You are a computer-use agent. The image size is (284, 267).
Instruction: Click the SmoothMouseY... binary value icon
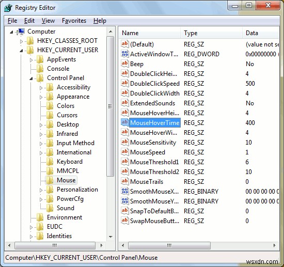125,201
